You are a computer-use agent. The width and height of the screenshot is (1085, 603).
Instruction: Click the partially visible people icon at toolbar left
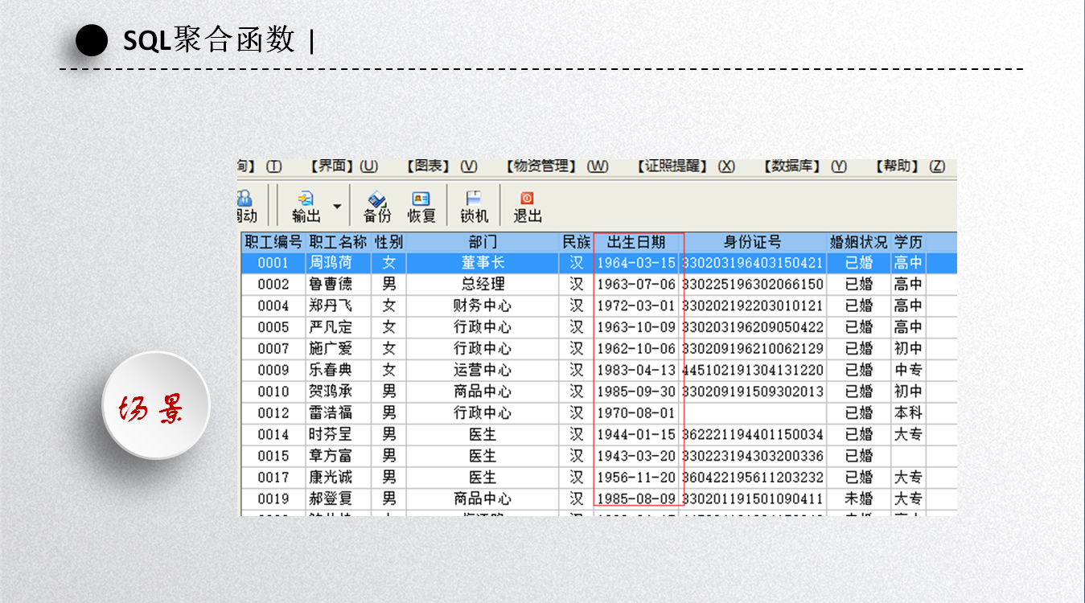(x=244, y=199)
